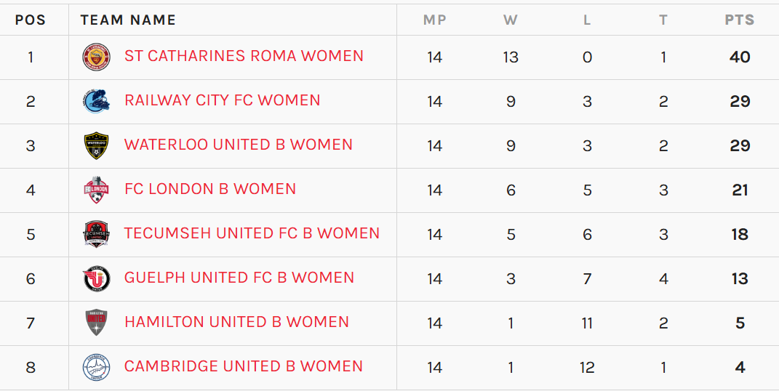Click the POS column header

point(31,20)
